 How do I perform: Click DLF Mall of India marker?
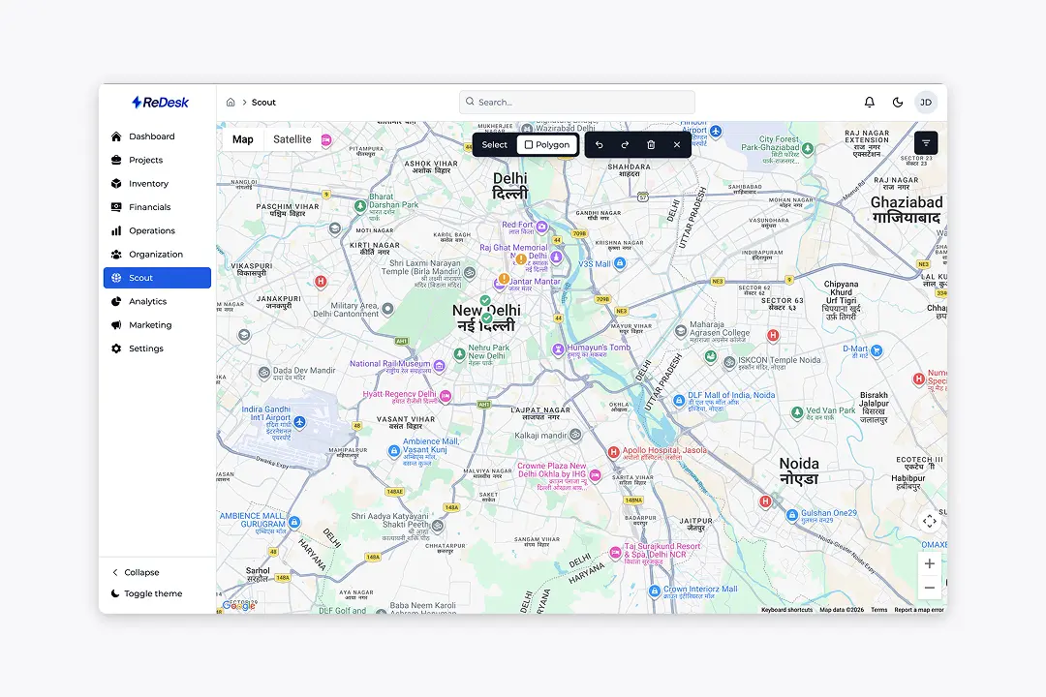(x=679, y=400)
